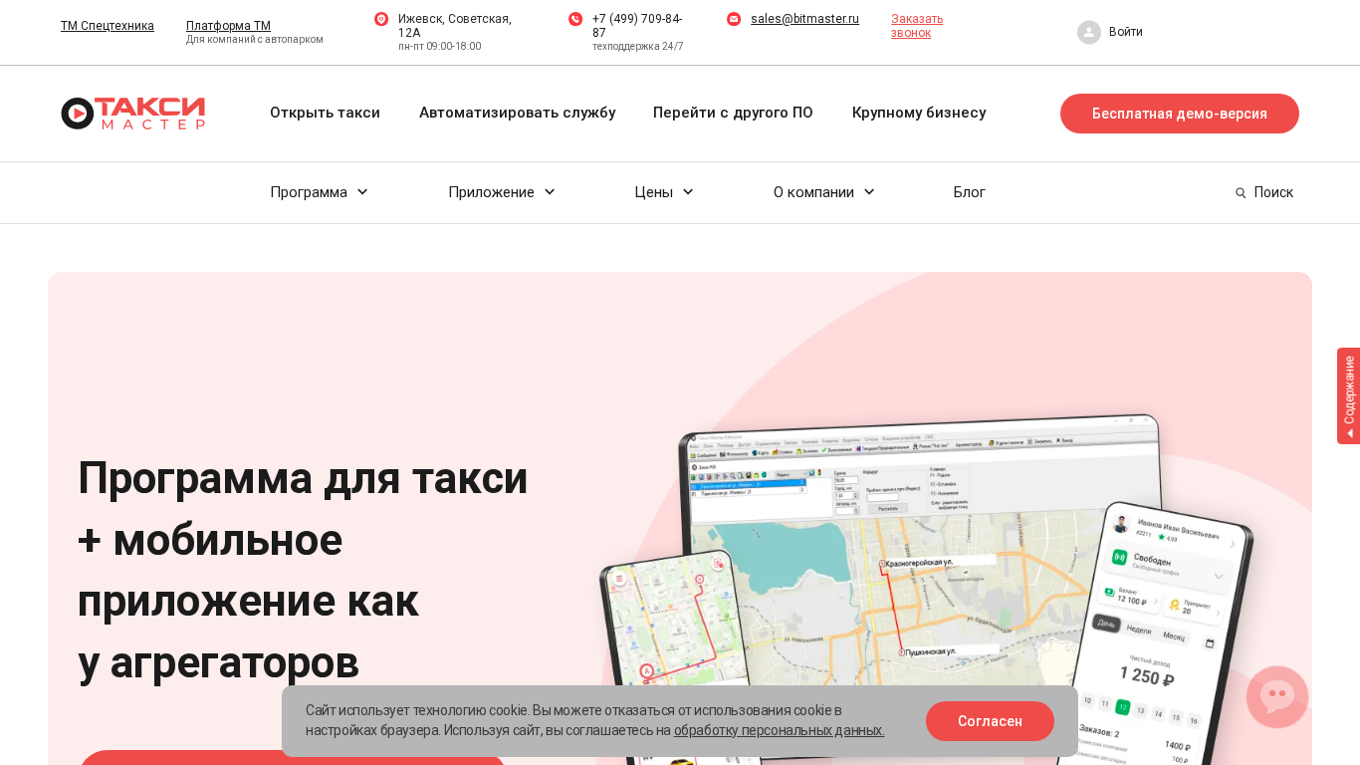
Task: Click the magnifier search icon
Action: [x=1241, y=193]
